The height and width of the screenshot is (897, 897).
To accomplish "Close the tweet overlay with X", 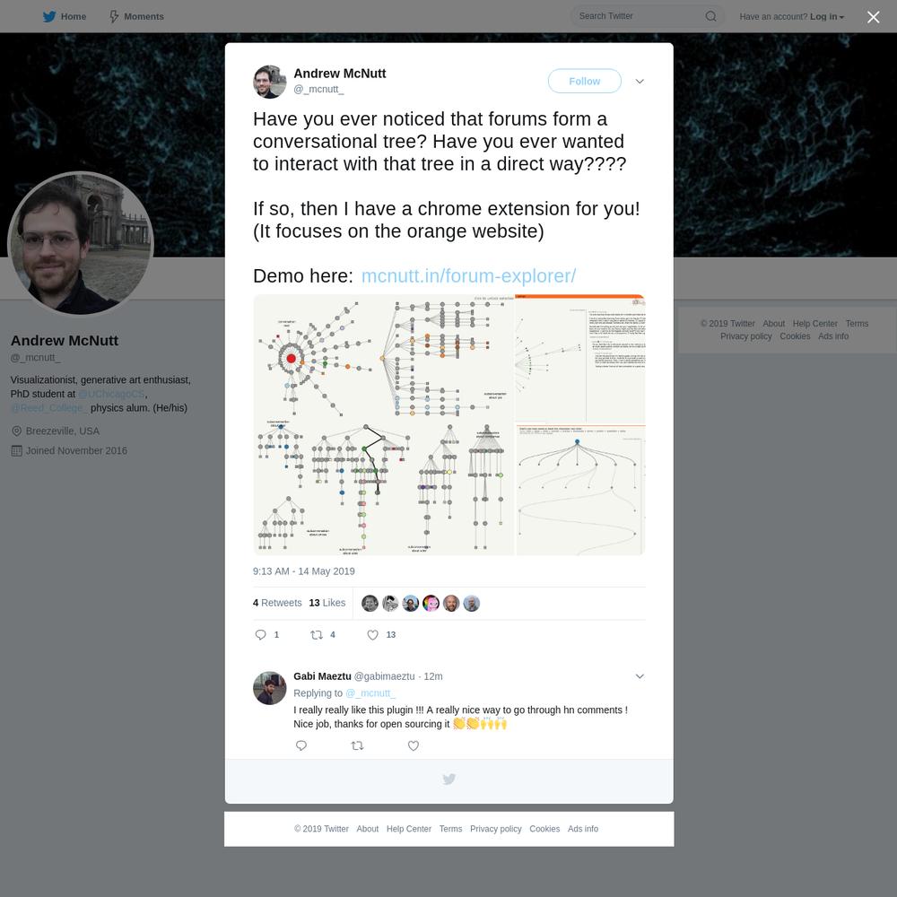I will click(873, 17).
